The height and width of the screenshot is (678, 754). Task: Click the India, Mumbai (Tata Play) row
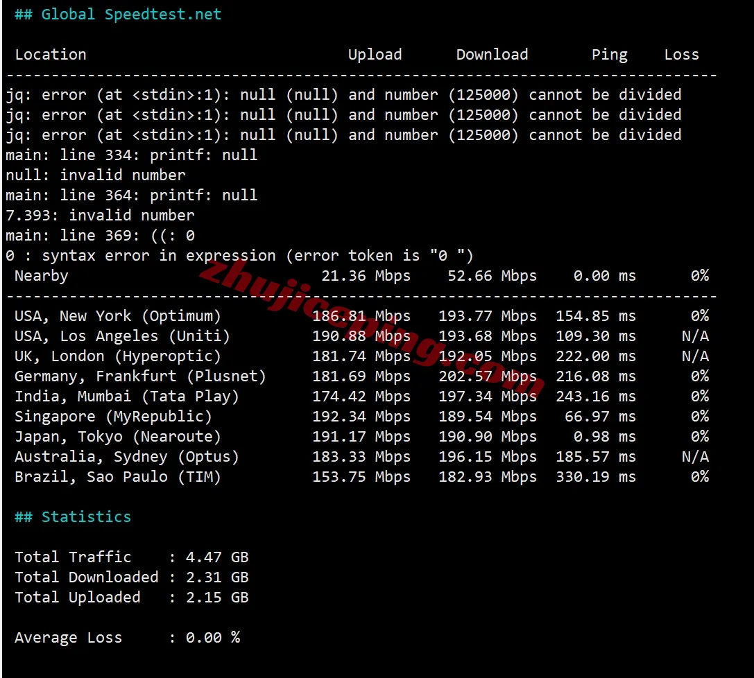(x=128, y=396)
